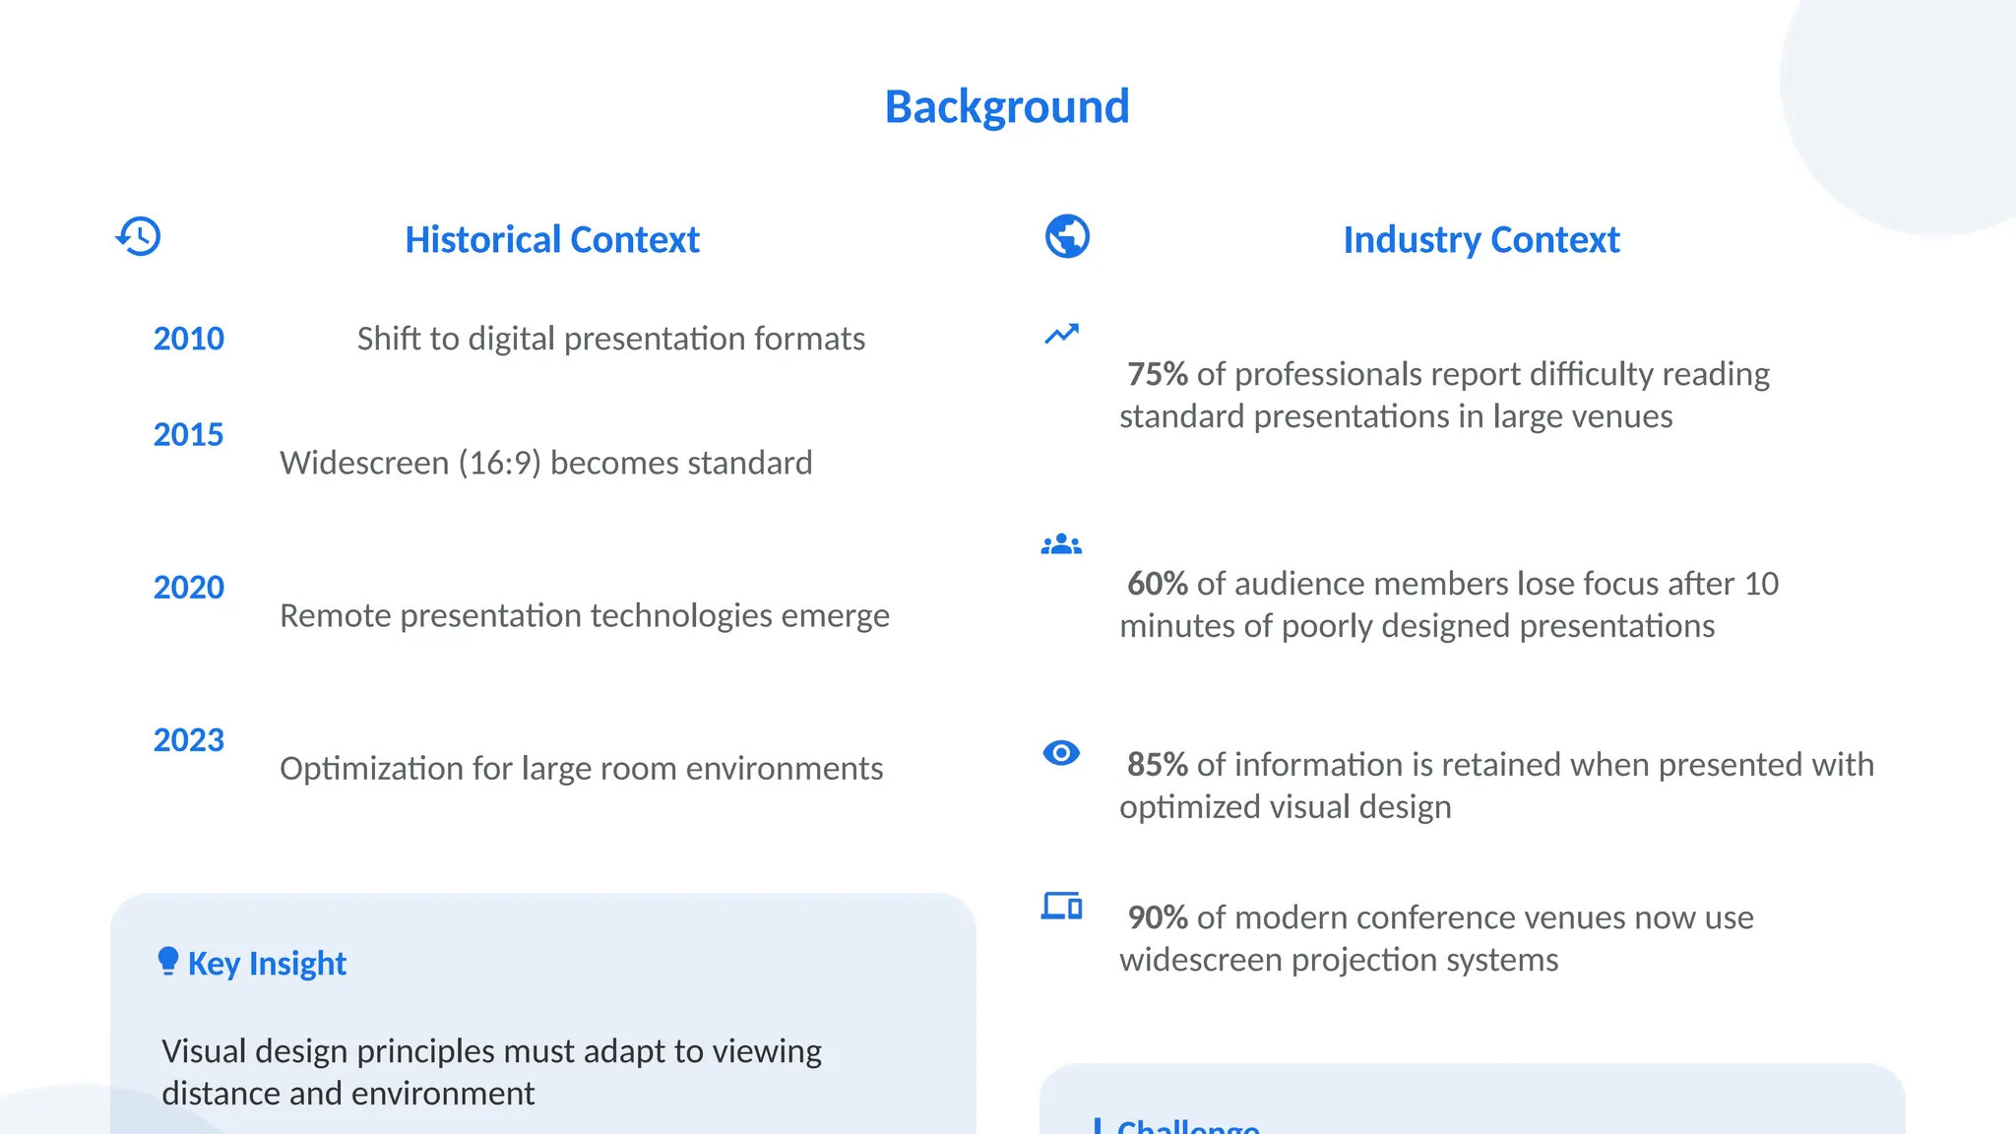This screenshot has height=1134, width=2016.
Task: Click the Key Insight heading text
Action: (267, 963)
